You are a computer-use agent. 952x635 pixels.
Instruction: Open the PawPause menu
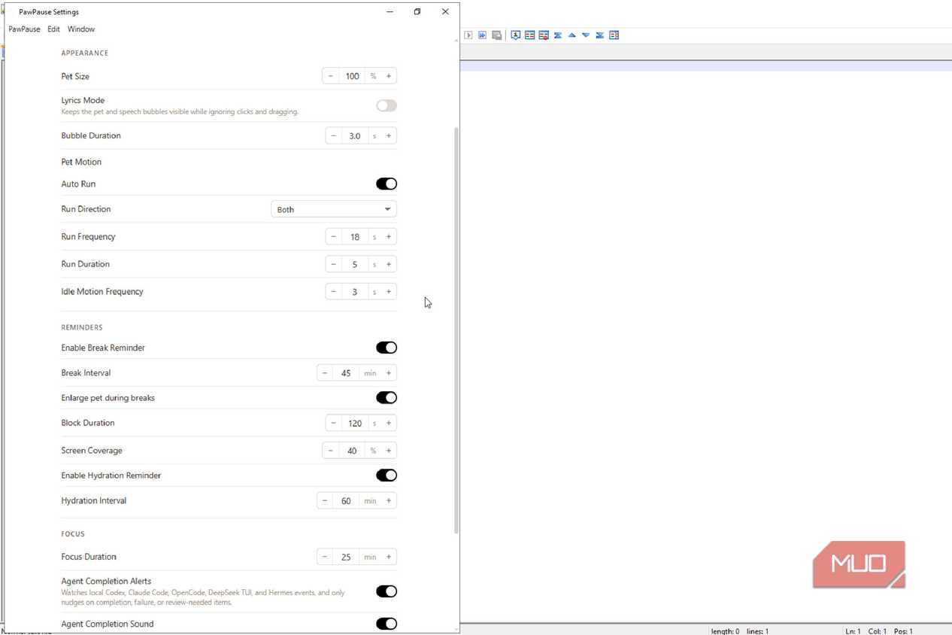pyautogui.click(x=25, y=29)
